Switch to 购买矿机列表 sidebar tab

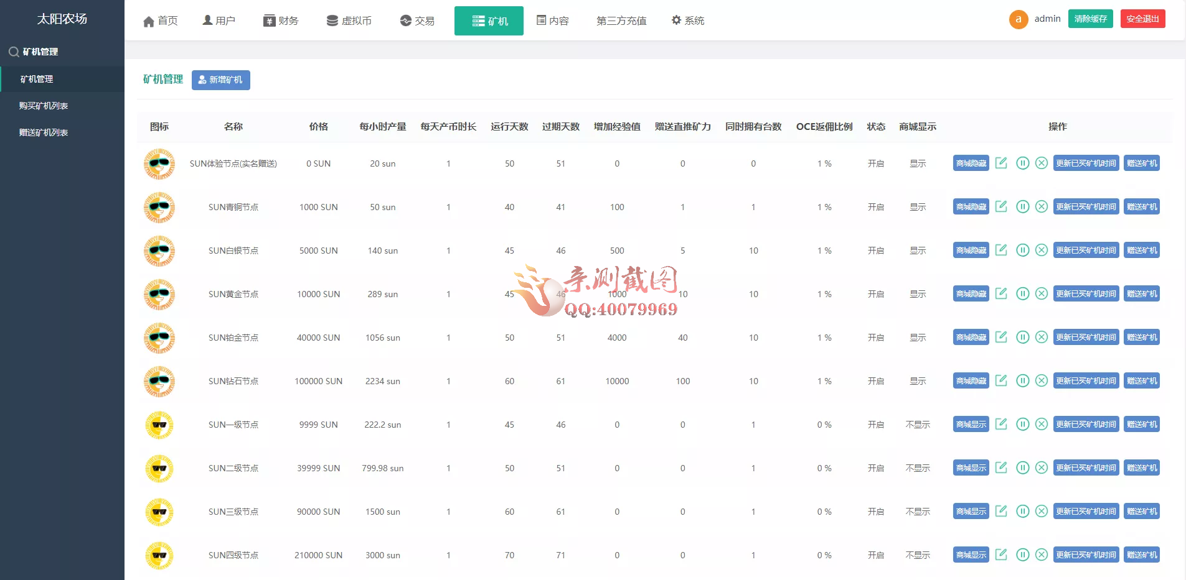coord(44,105)
